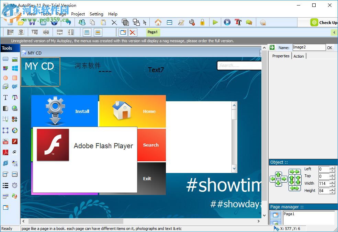Click the object Name input field
This screenshot has width=338, height=232.
(309, 47)
